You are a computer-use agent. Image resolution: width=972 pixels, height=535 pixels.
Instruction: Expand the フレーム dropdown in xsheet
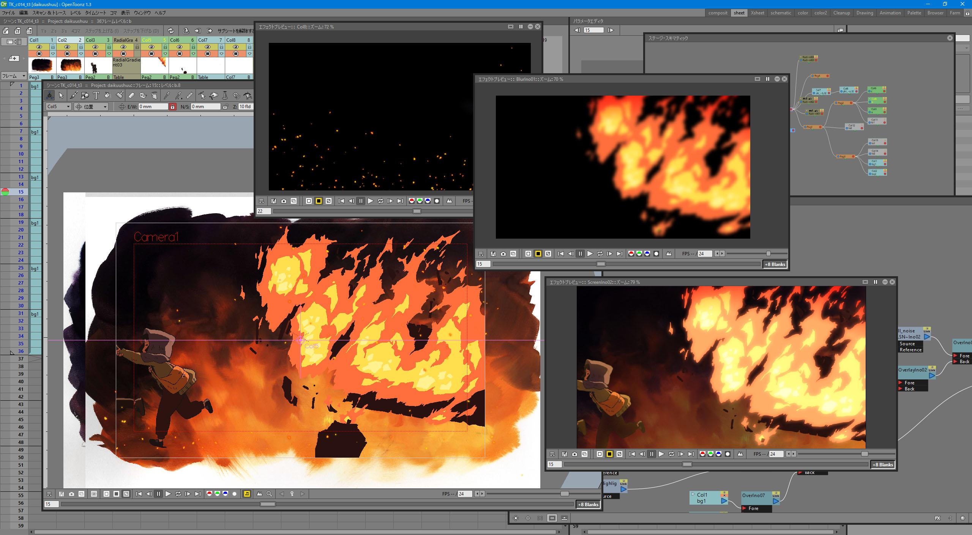(14, 76)
